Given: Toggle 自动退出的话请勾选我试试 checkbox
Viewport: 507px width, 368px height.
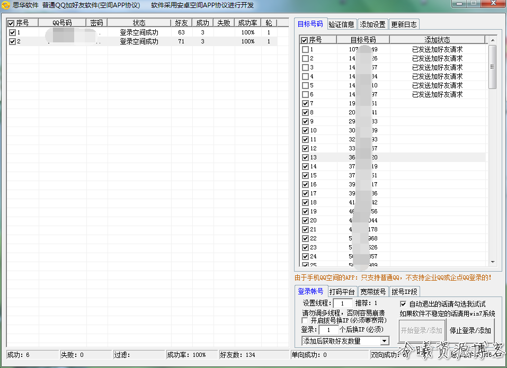Looking at the screenshot, I should click(403, 304).
